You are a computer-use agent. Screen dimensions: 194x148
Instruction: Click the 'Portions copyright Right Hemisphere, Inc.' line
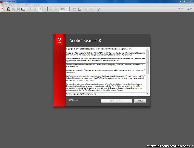81,94
